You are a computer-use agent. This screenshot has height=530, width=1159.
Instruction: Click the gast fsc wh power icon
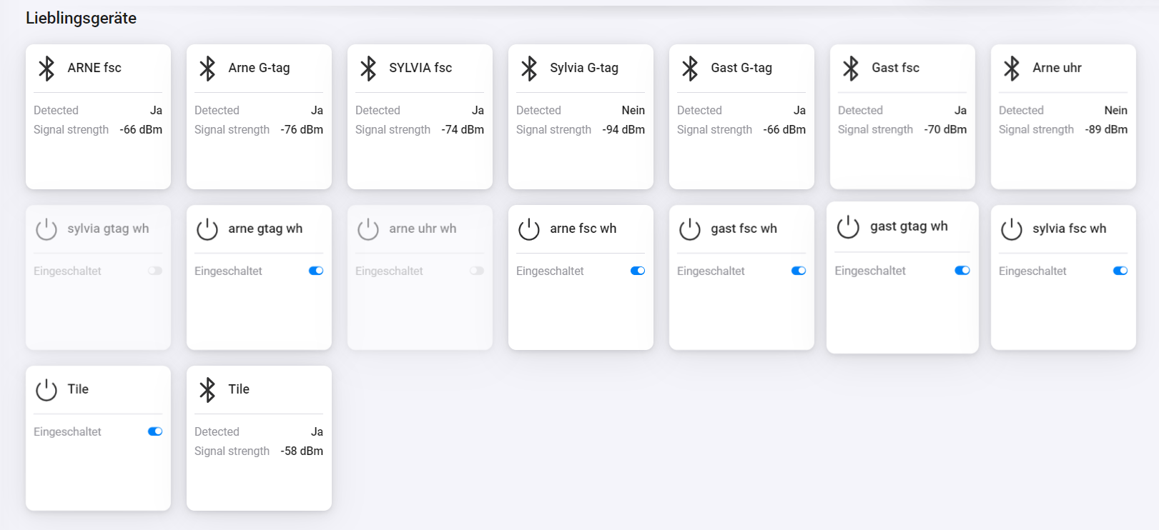click(690, 229)
